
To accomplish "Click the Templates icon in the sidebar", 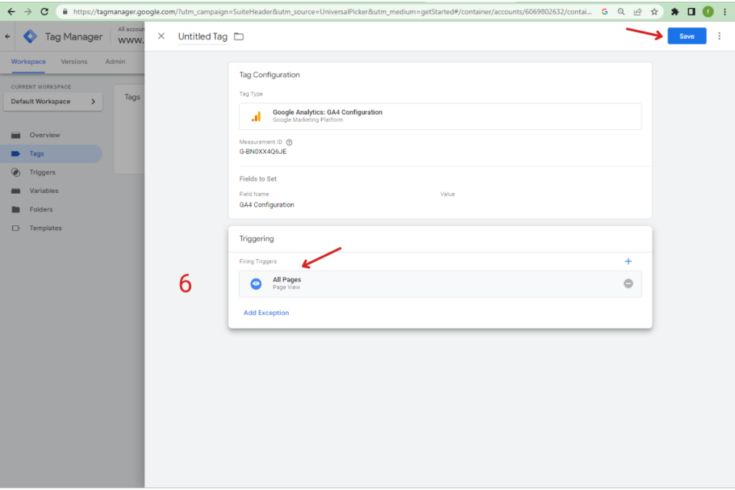I will coord(16,229).
